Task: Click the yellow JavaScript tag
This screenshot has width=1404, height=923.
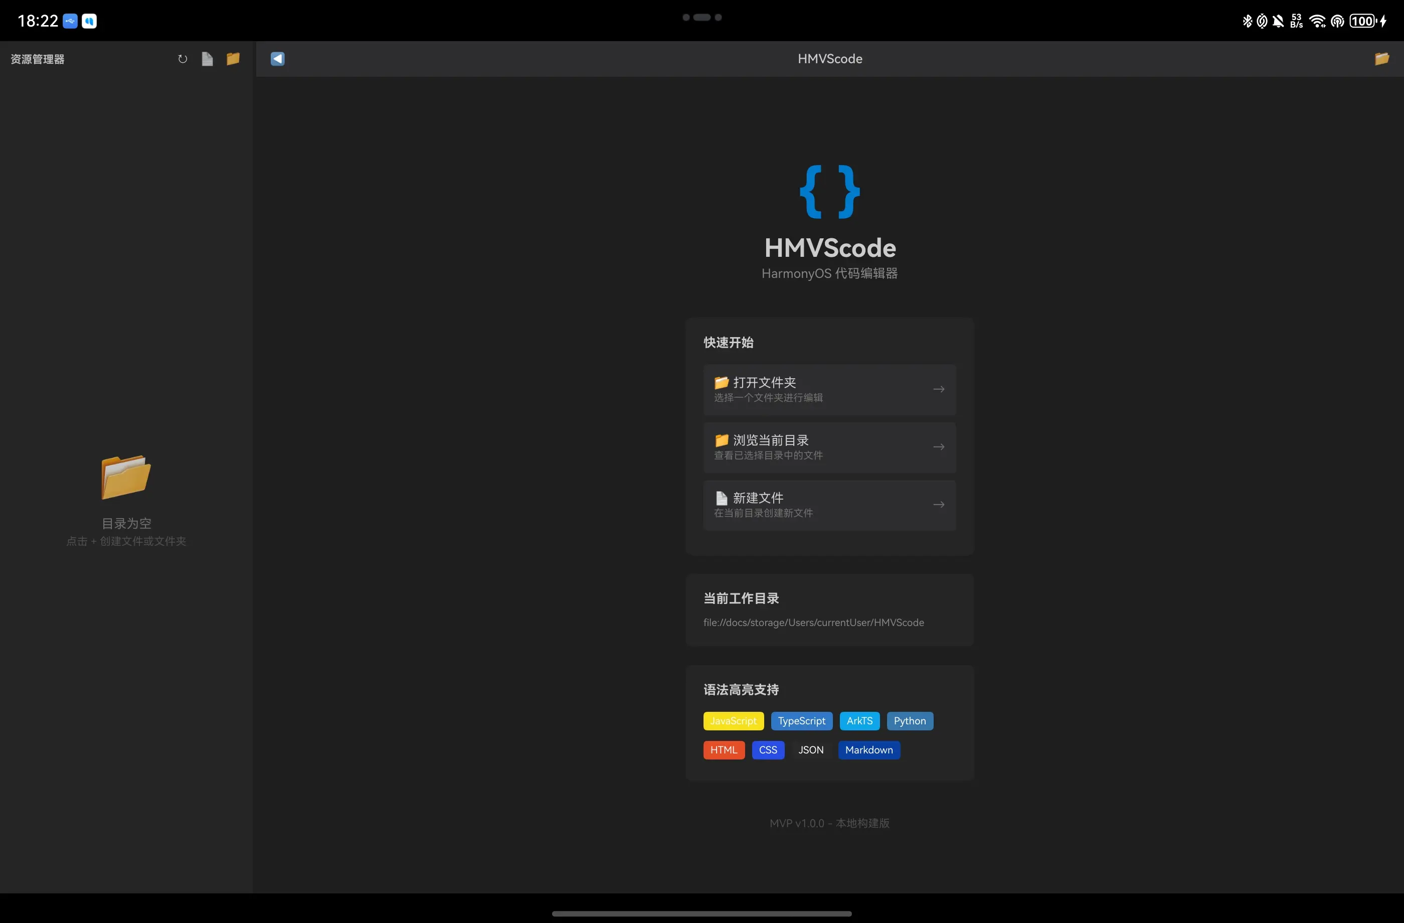Action: pyautogui.click(x=733, y=721)
